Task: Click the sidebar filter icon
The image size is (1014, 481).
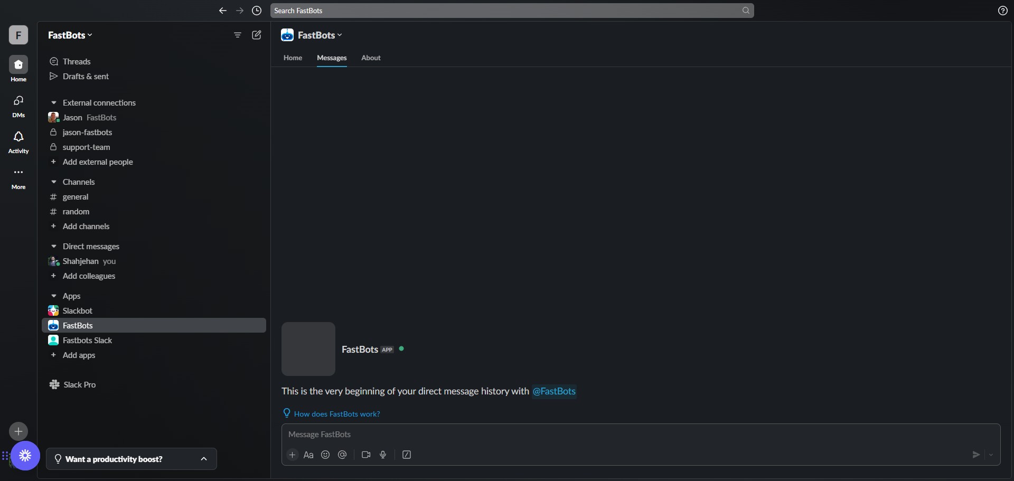Action: click(238, 35)
